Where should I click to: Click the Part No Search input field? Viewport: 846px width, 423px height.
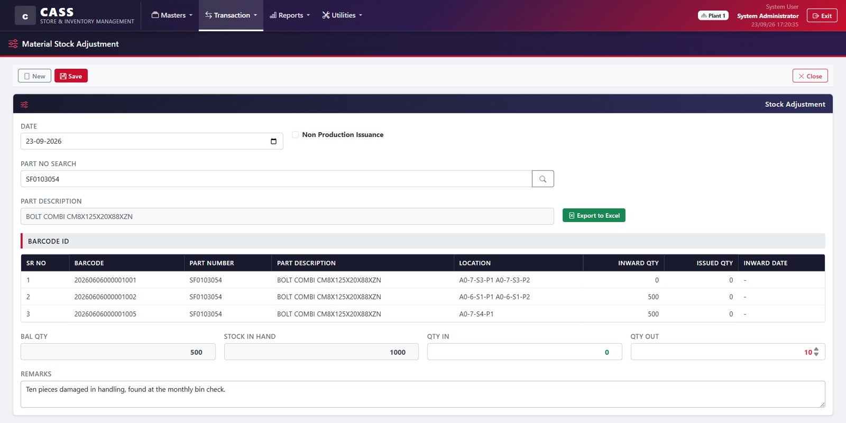click(276, 179)
